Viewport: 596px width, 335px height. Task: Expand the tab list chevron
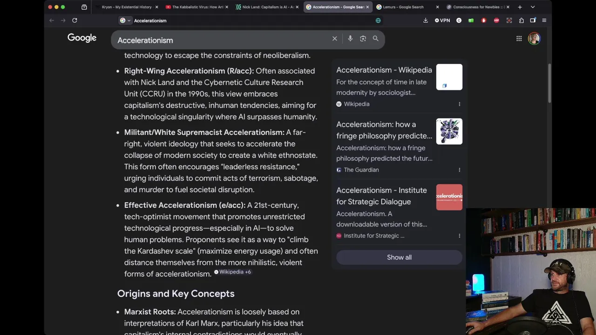[x=533, y=7]
